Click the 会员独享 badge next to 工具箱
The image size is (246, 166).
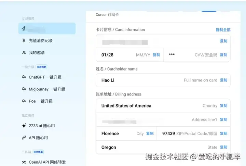coord(38,152)
